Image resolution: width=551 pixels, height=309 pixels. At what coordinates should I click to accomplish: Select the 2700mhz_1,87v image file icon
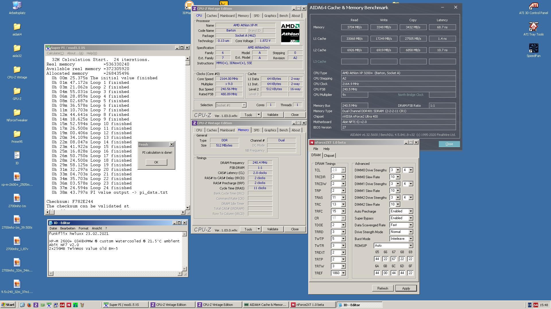17,244
